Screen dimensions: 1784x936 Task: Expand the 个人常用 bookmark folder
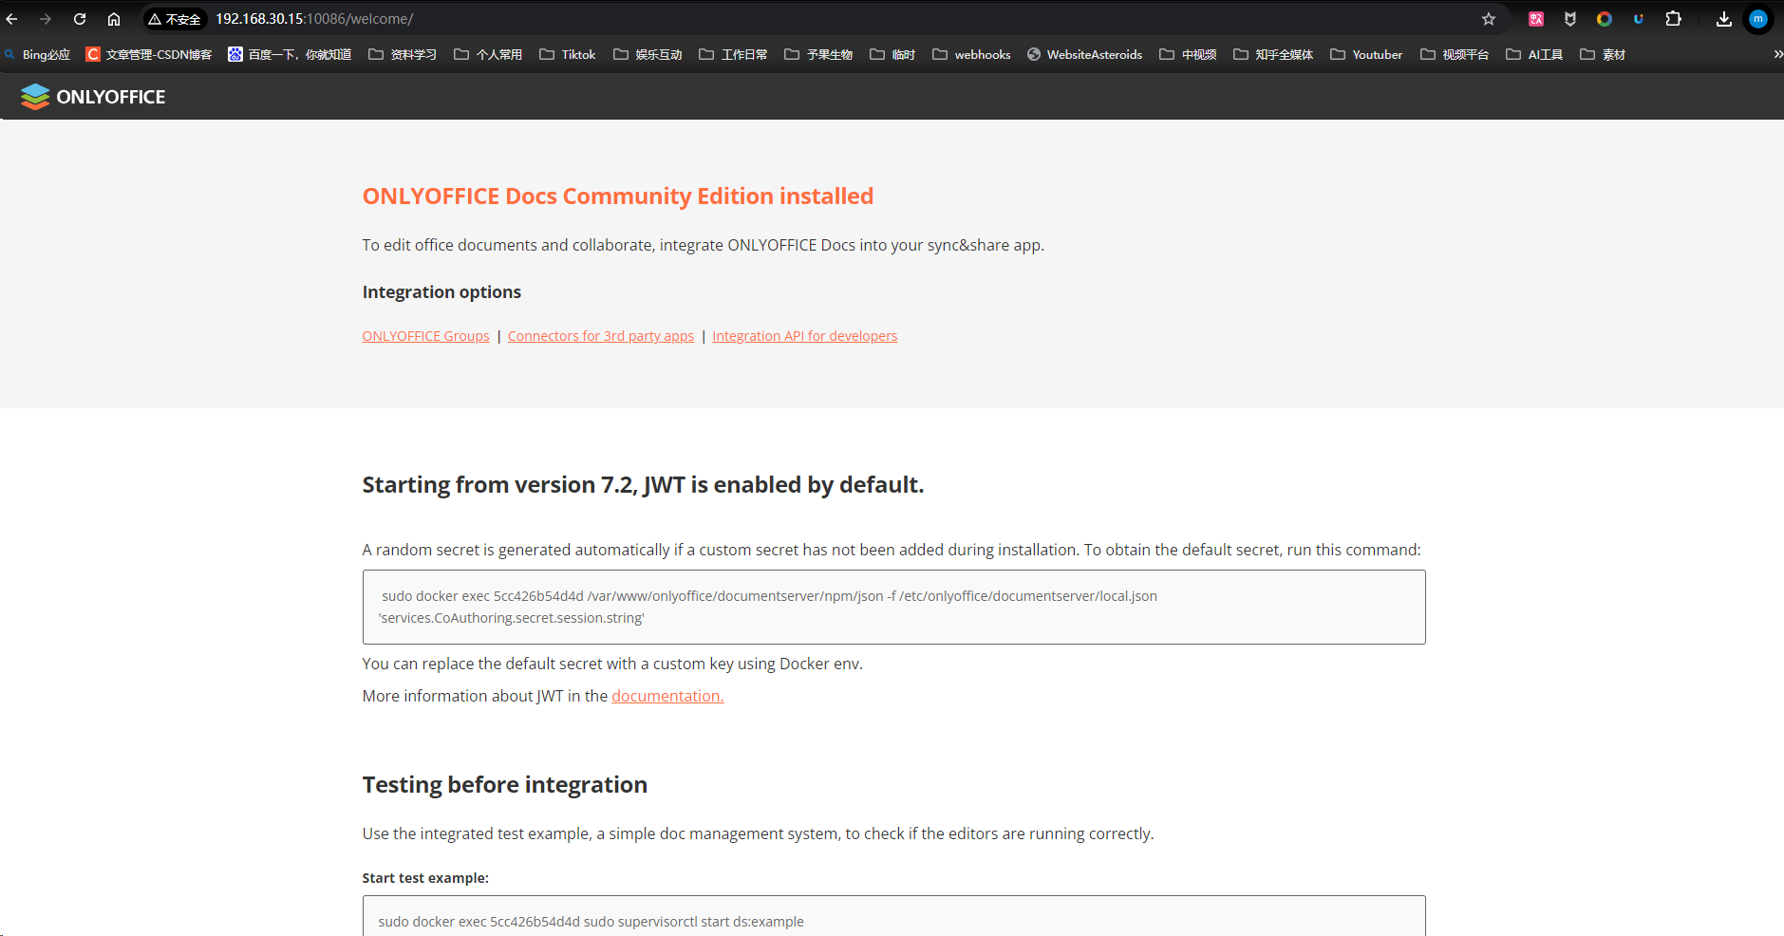click(x=488, y=55)
